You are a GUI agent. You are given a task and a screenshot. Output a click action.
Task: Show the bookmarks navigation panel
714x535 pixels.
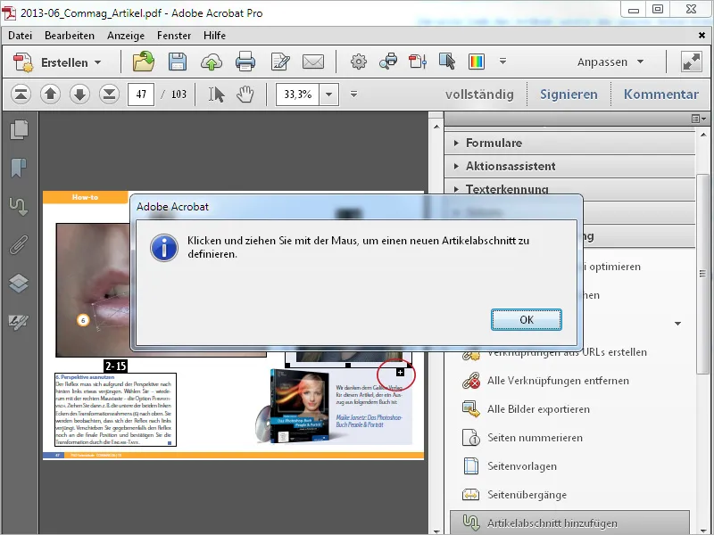pyautogui.click(x=19, y=168)
